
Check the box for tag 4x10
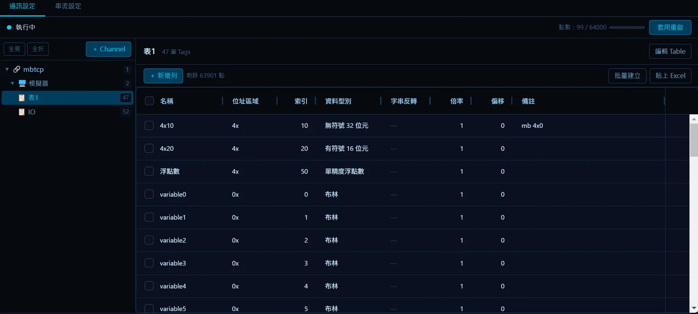[x=149, y=126]
